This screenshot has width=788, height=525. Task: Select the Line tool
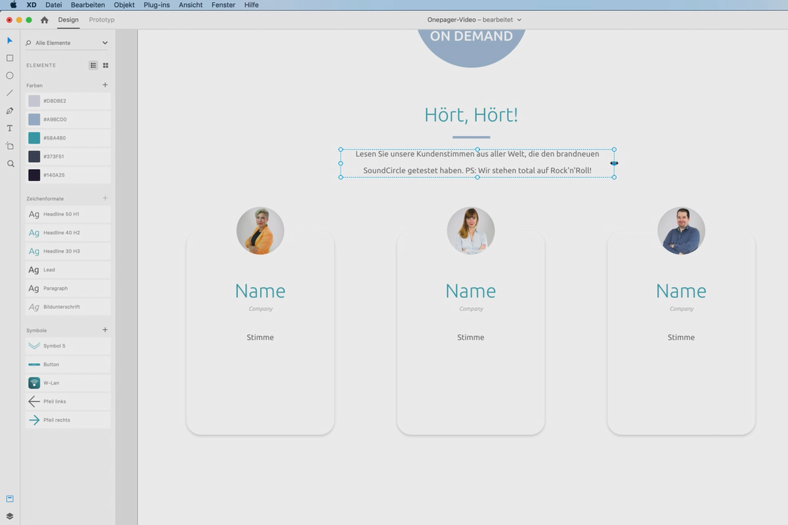click(10, 93)
